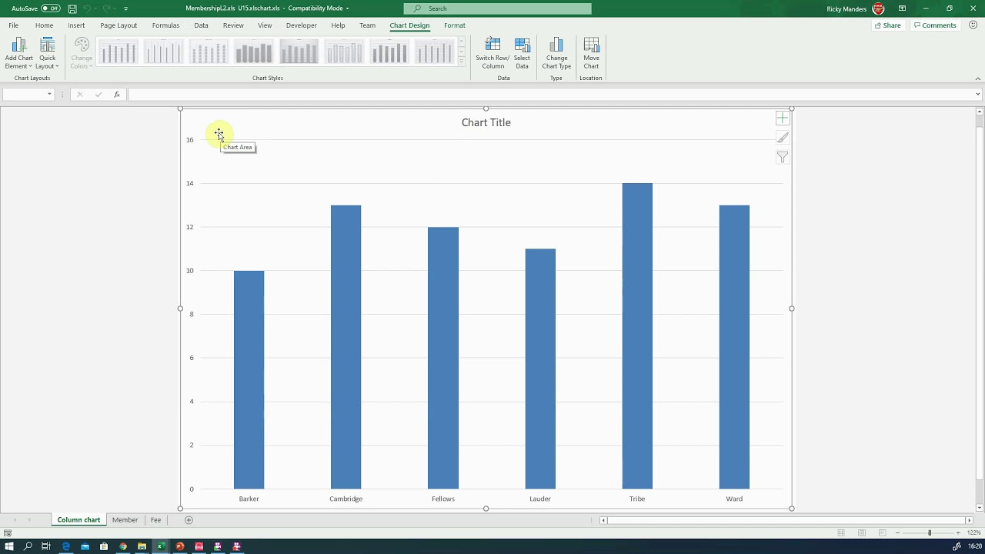The image size is (985, 554).
Task: Open the Add Chart Element menu
Action: pos(18,53)
